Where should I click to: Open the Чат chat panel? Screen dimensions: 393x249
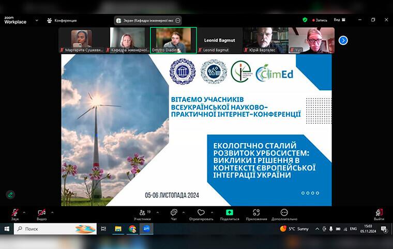tap(174, 215)
